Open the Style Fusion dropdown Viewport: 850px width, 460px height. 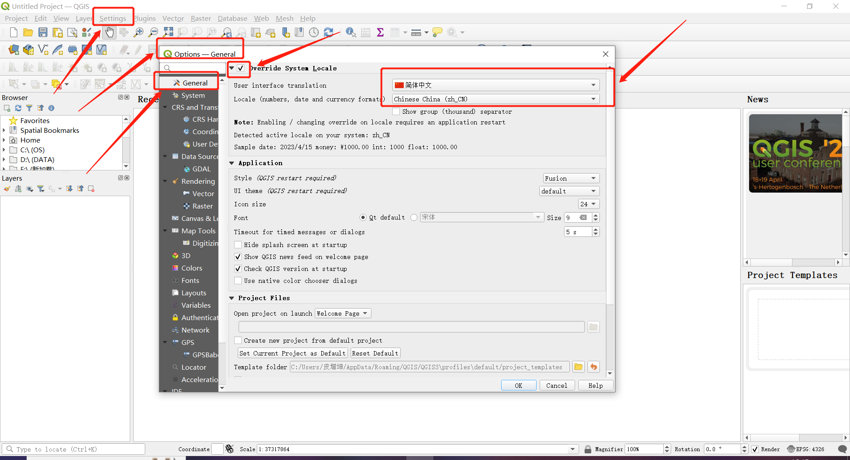(571, 178)
